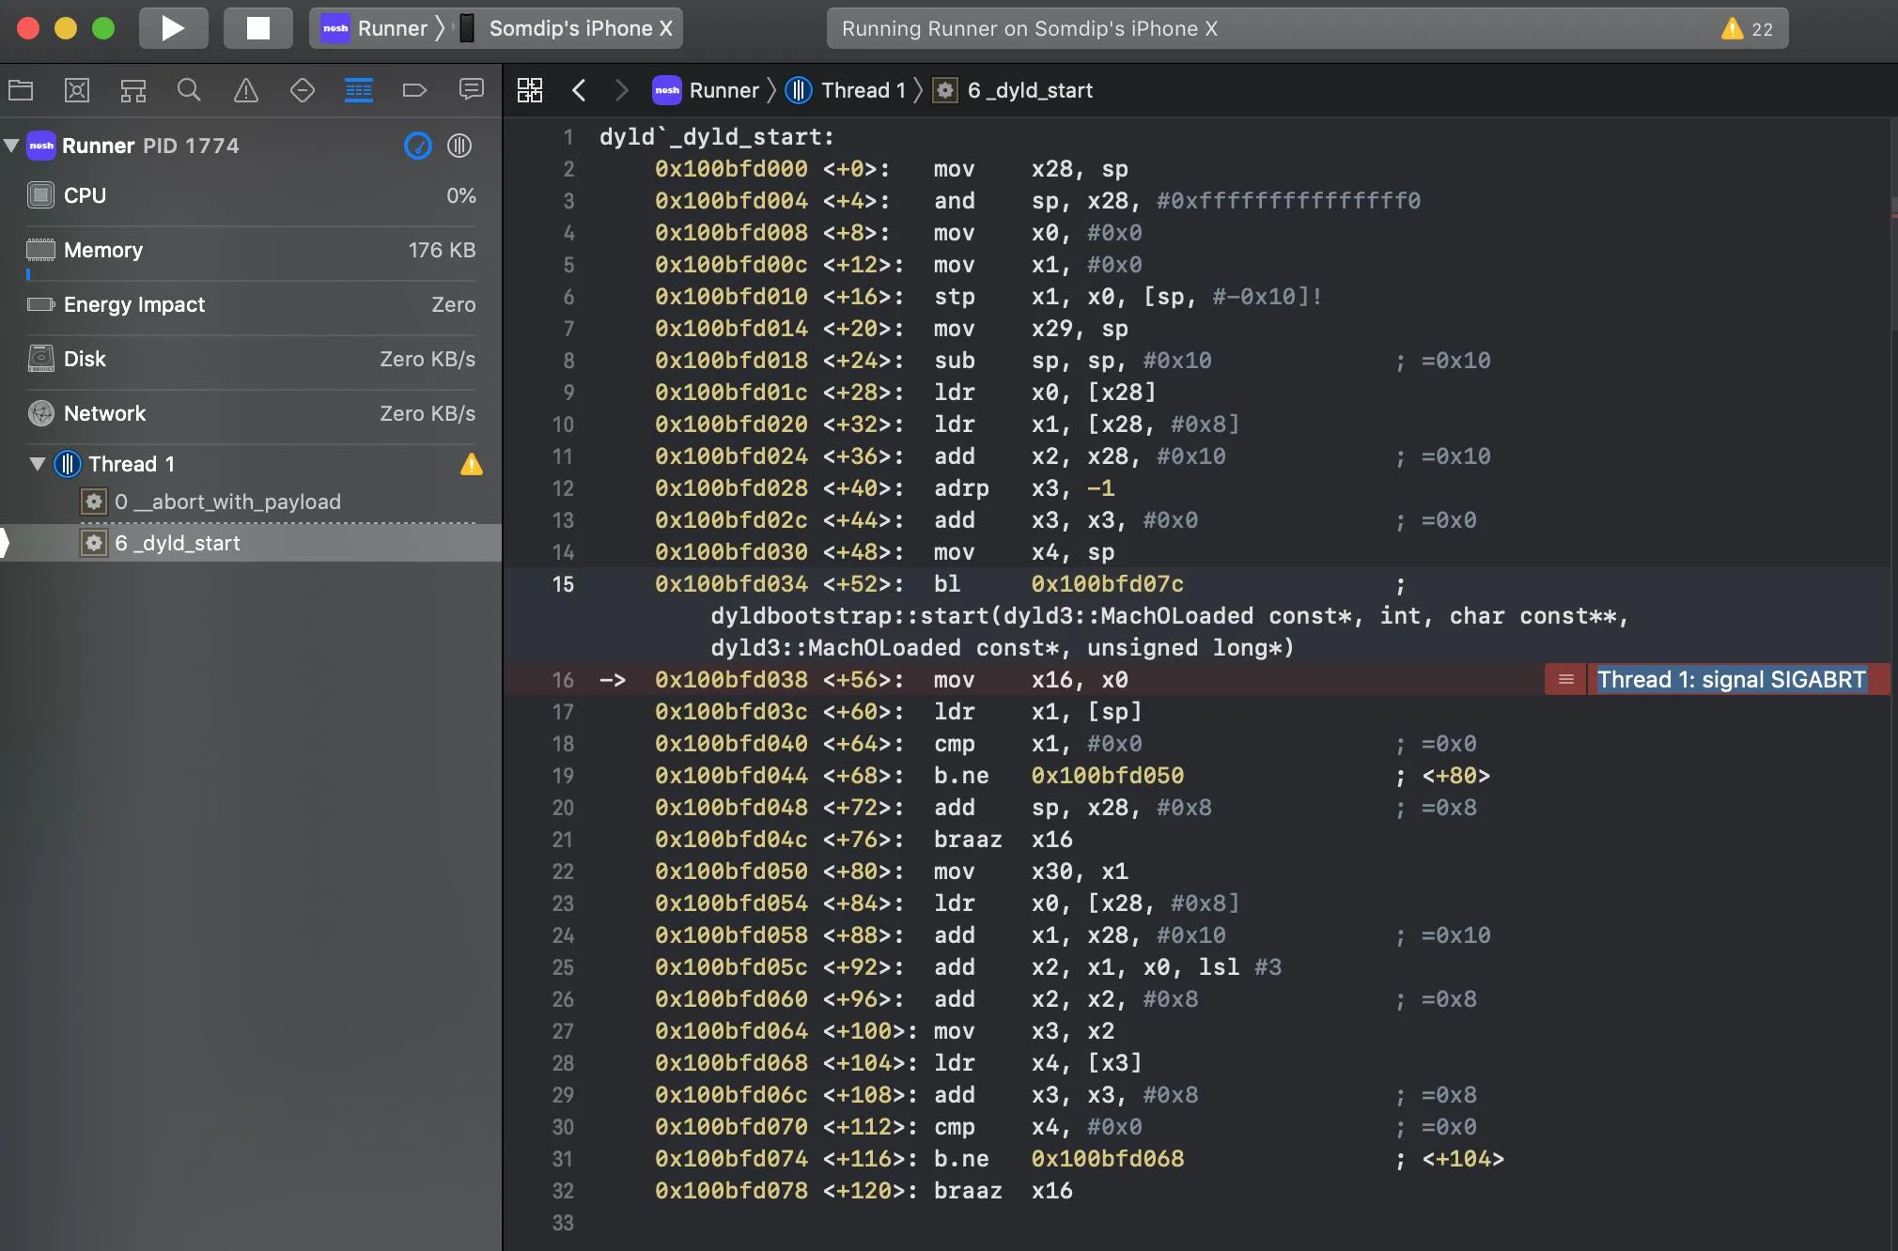
Task: Switch to the Test navigator diamond icon
Action: click(x=302, y=90)
